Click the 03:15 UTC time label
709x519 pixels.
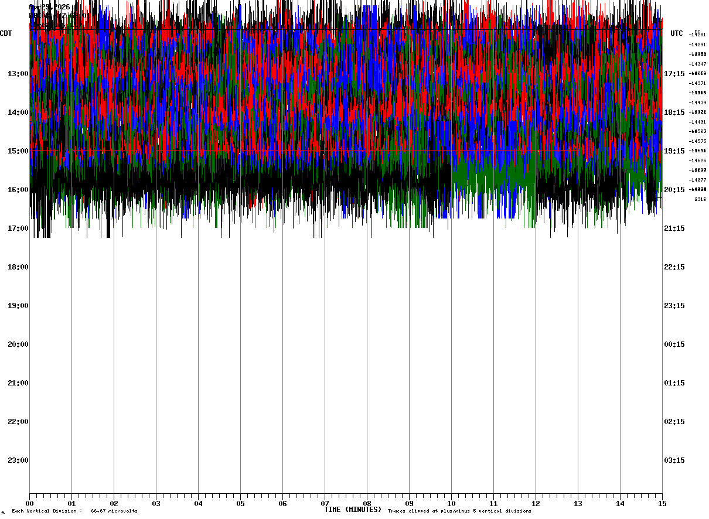(674, 460)
